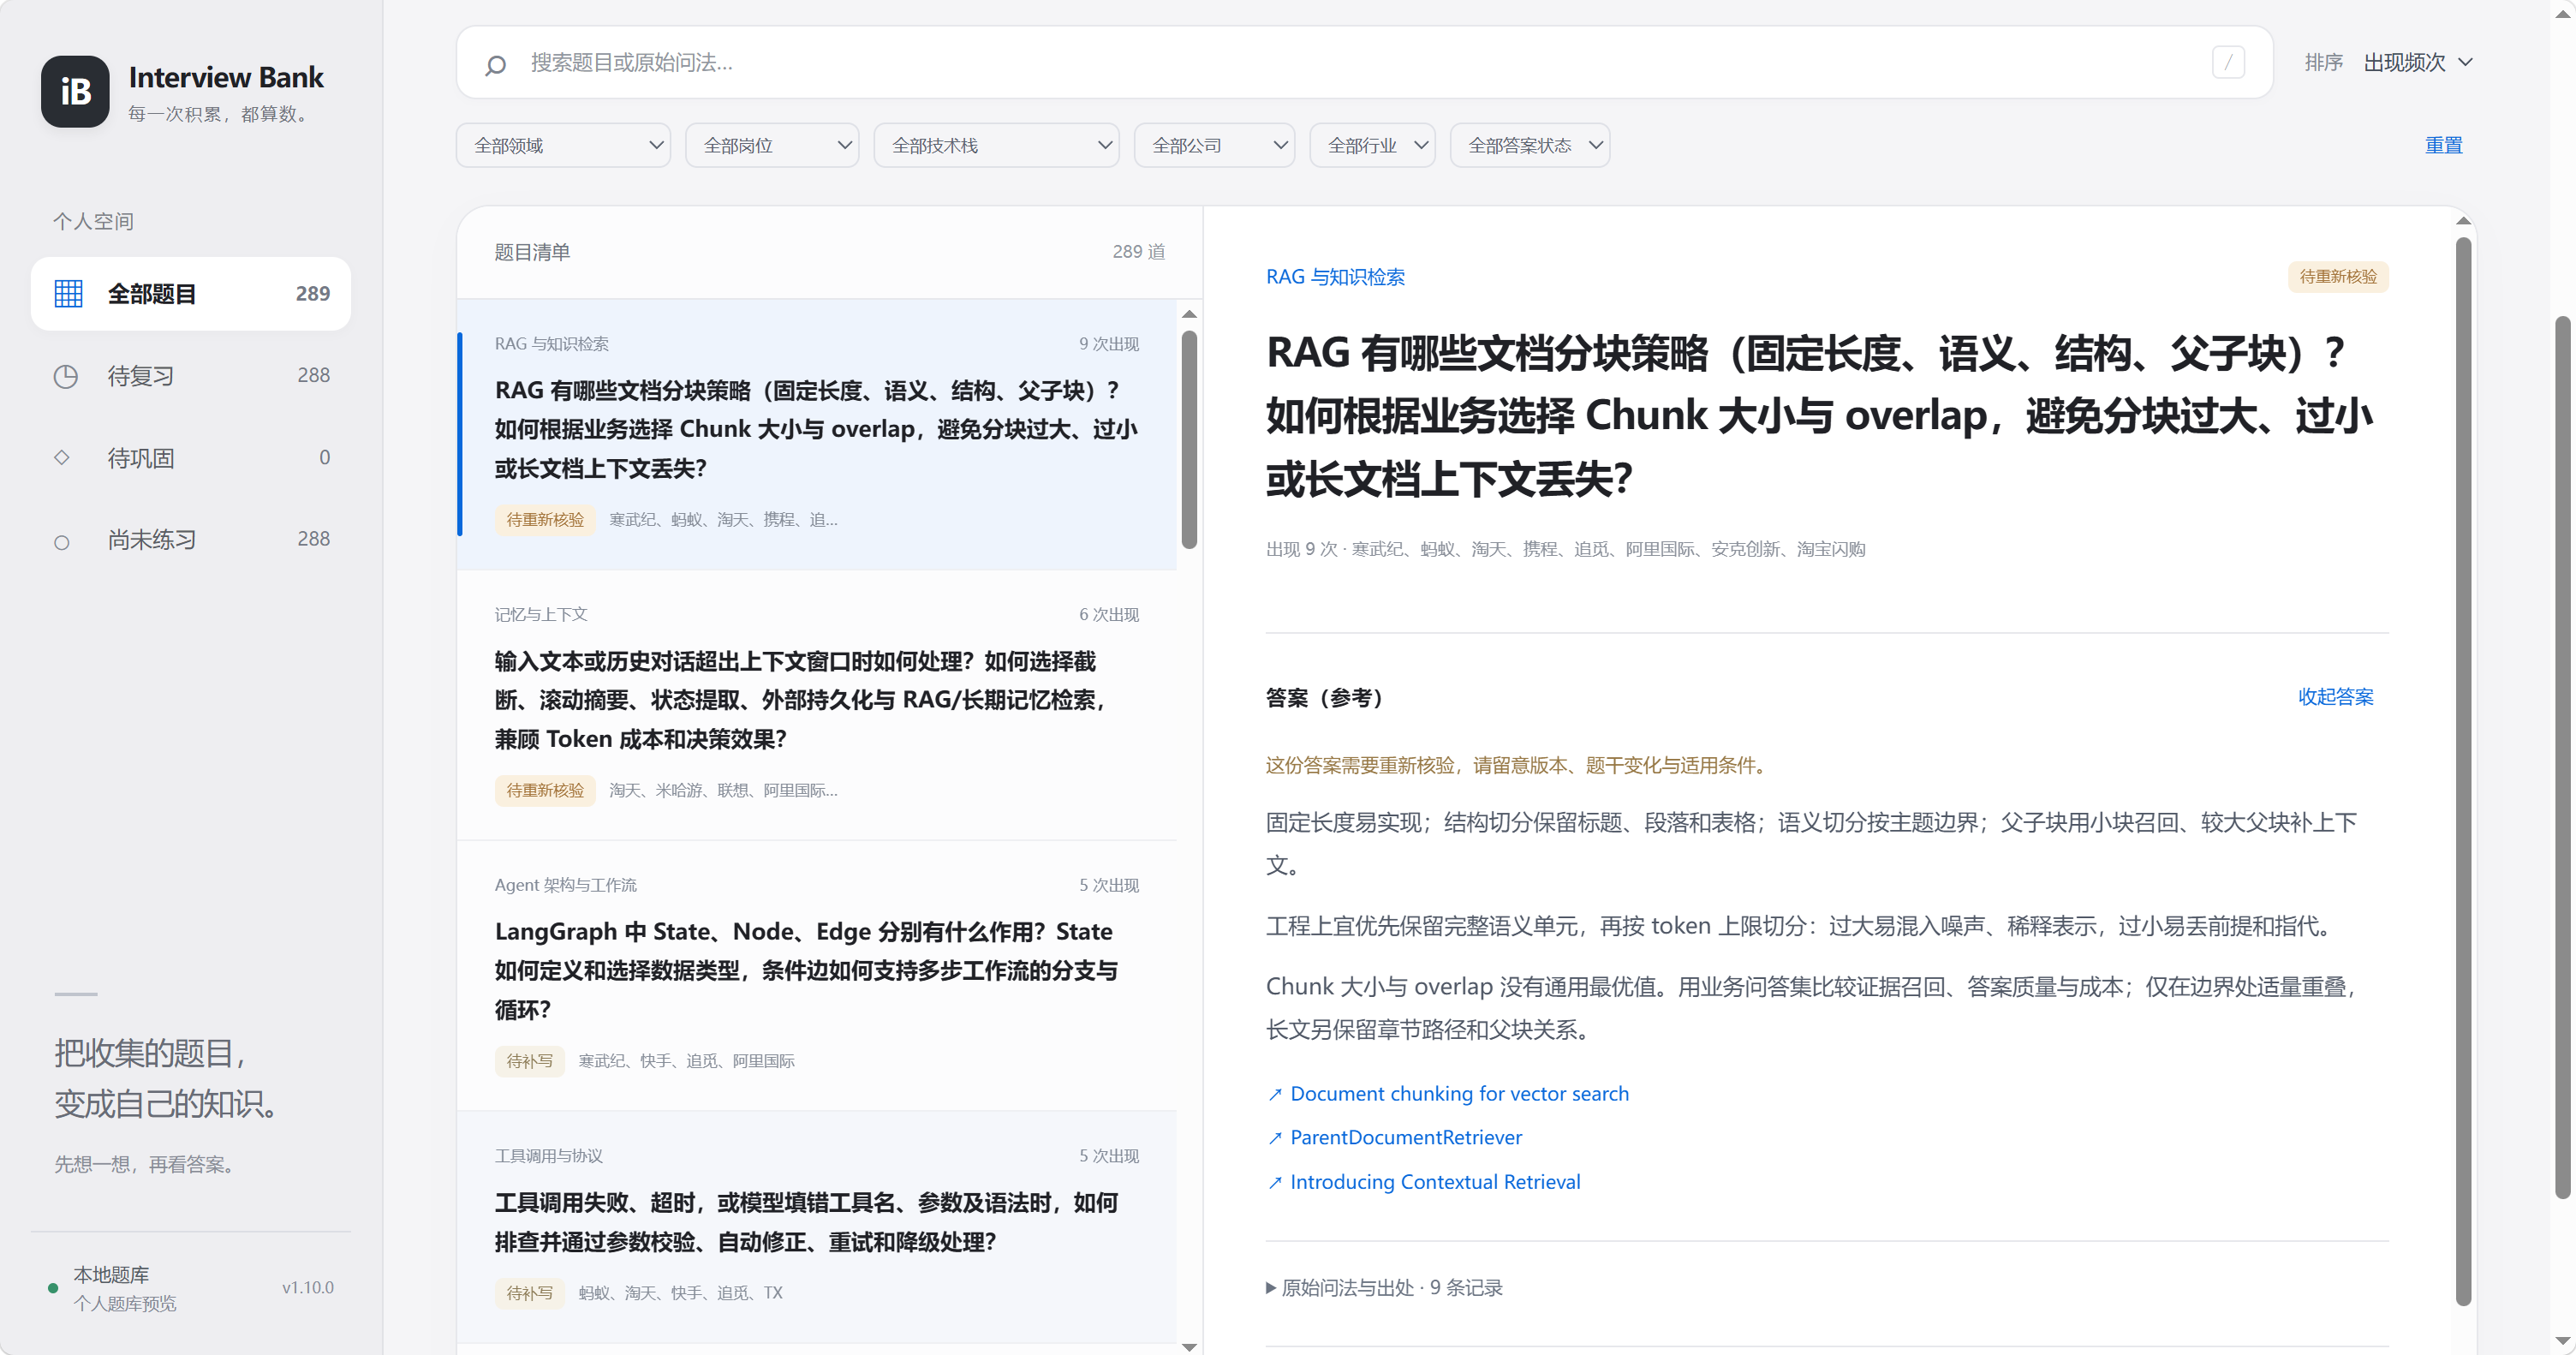Click the 待重新核验 badge in the detail header
The height and width of the screenshot is (1355, 2576).
click(x=2338, y=276)
